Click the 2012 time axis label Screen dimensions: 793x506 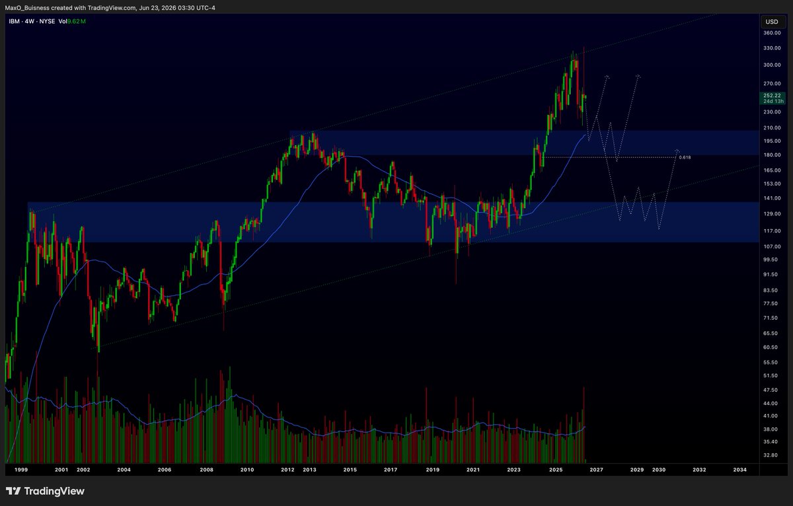pos(287,470)
